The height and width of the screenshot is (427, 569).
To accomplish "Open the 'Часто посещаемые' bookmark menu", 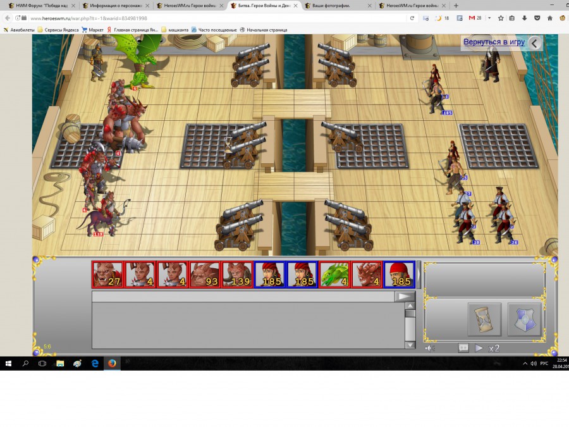I will pos(214,30).
